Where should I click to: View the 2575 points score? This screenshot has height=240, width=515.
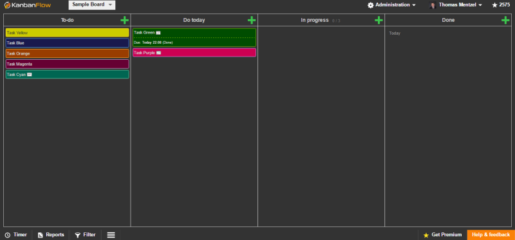[505, 5]
